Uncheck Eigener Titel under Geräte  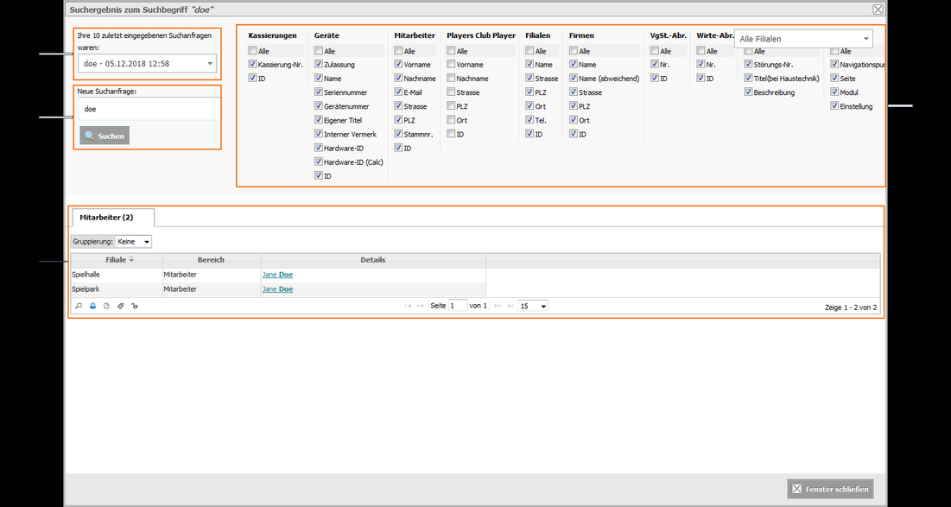pyautogui.click(x=319, y=120)
